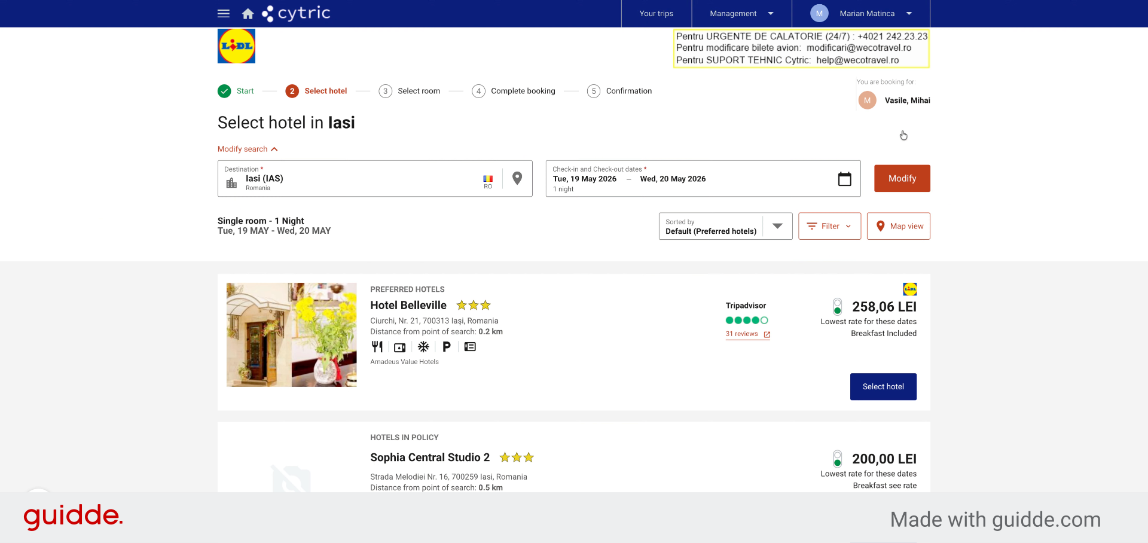Click the last amenity list icon for Hotel Belleville
The image size is (1148, 543).
click(470, 347)
